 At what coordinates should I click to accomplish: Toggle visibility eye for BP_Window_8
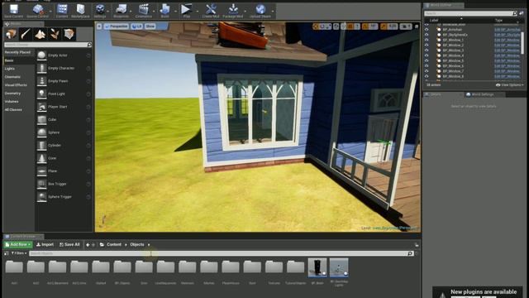coord(427,76)
